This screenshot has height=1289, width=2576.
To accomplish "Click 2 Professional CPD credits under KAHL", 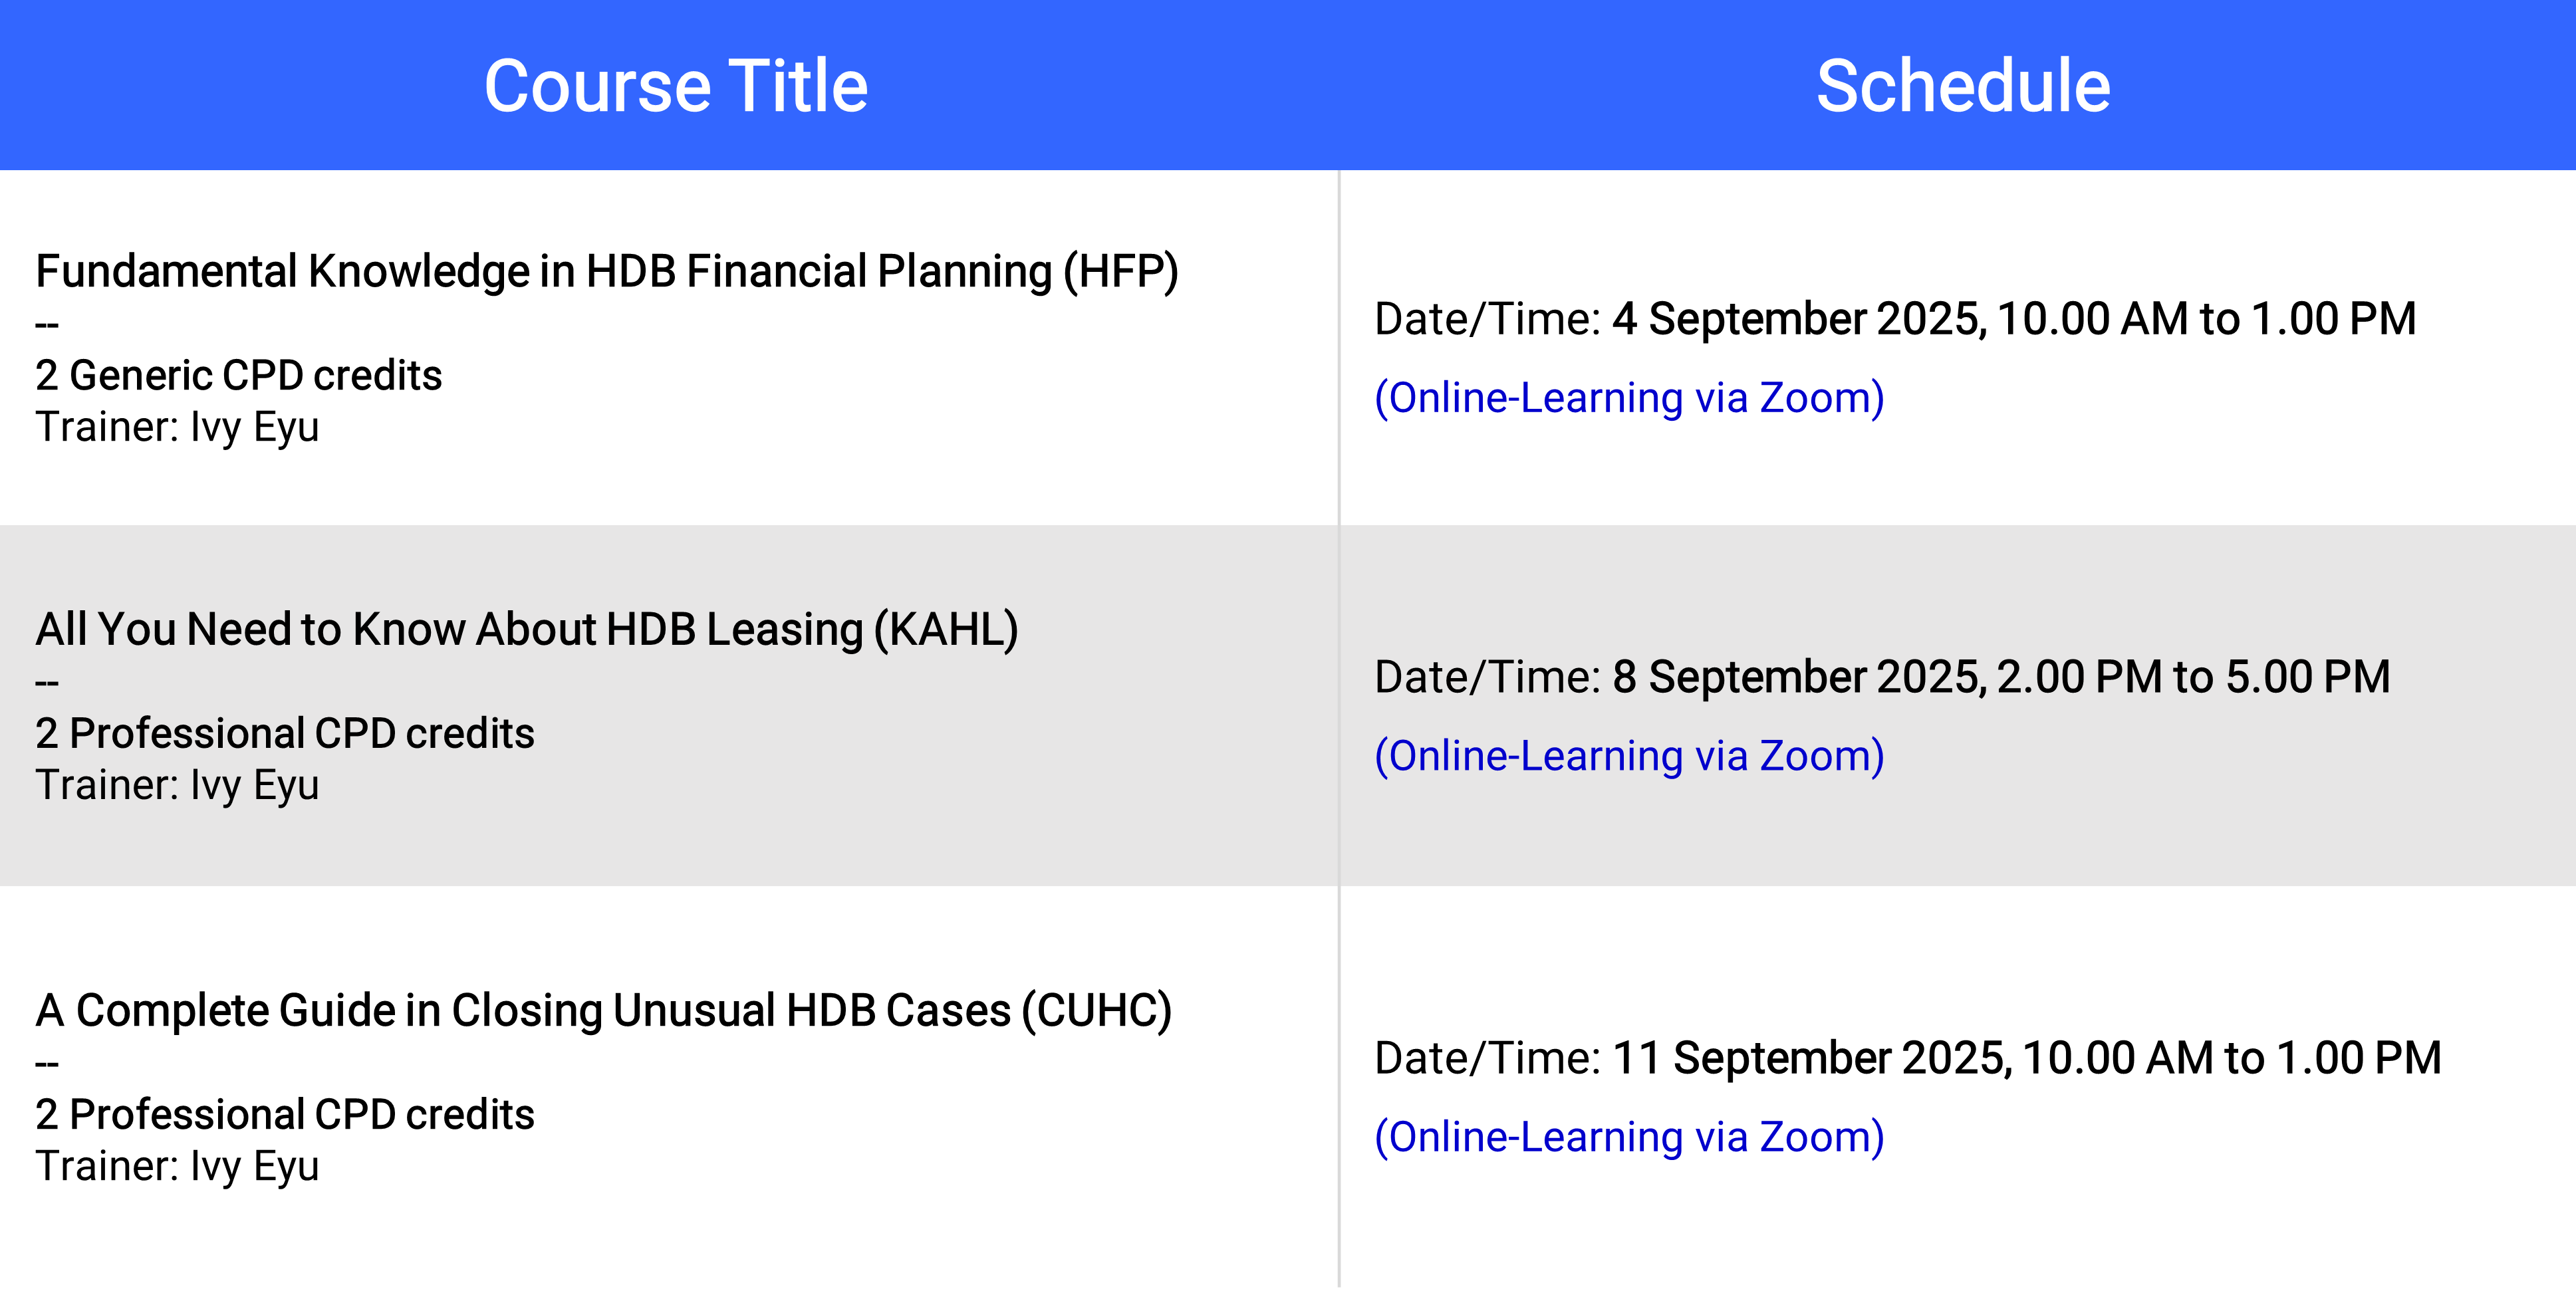I will tap(285, 734).
